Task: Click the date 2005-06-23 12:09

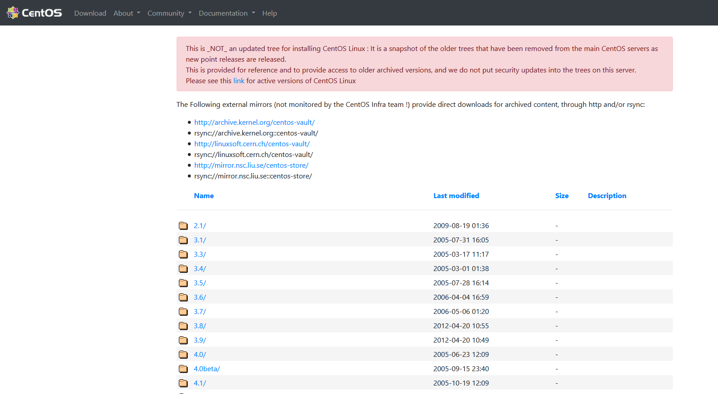Action: pyautogui.click(x=461, y=354)
